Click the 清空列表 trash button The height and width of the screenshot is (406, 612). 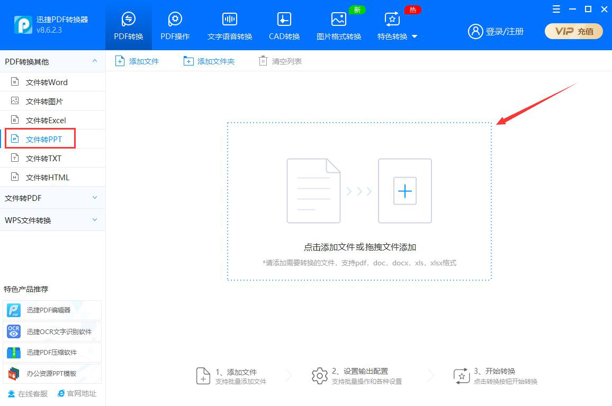click(x=280, y=61)
